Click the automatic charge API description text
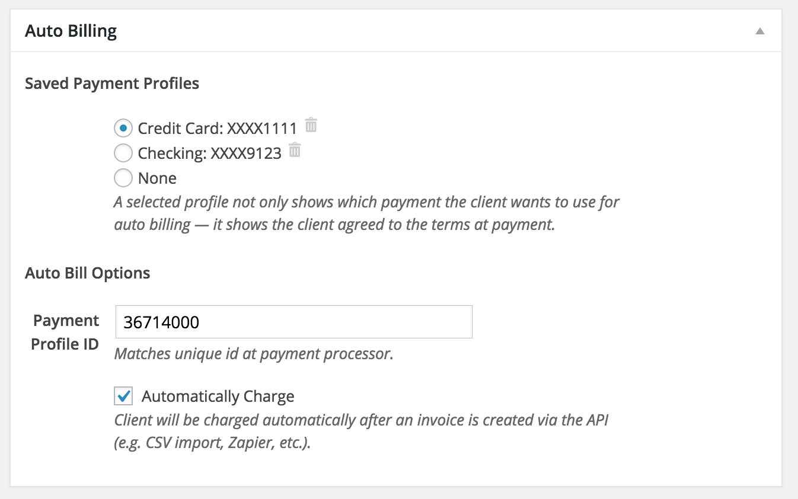Viewport: 798px width, 499px height. (x=362, y=420)
